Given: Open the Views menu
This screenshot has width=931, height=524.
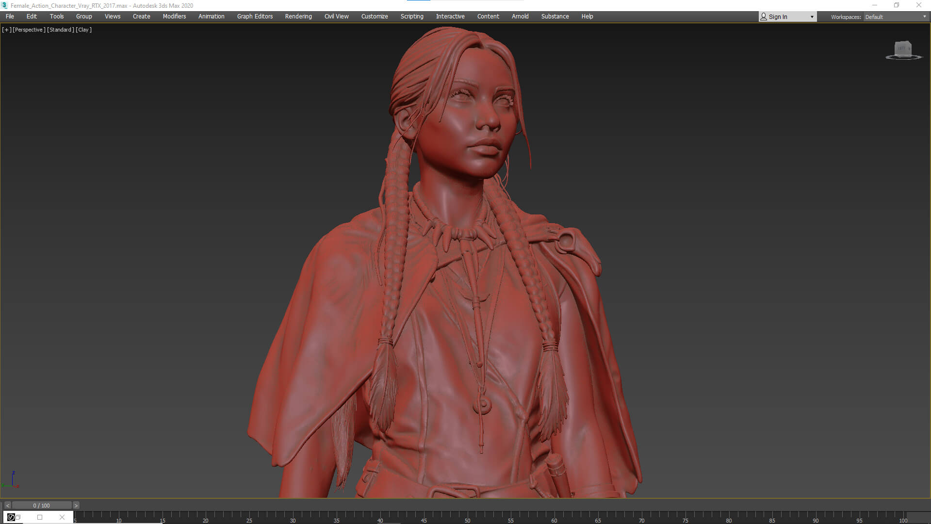Looking at the screenshot, I should 113,16.
